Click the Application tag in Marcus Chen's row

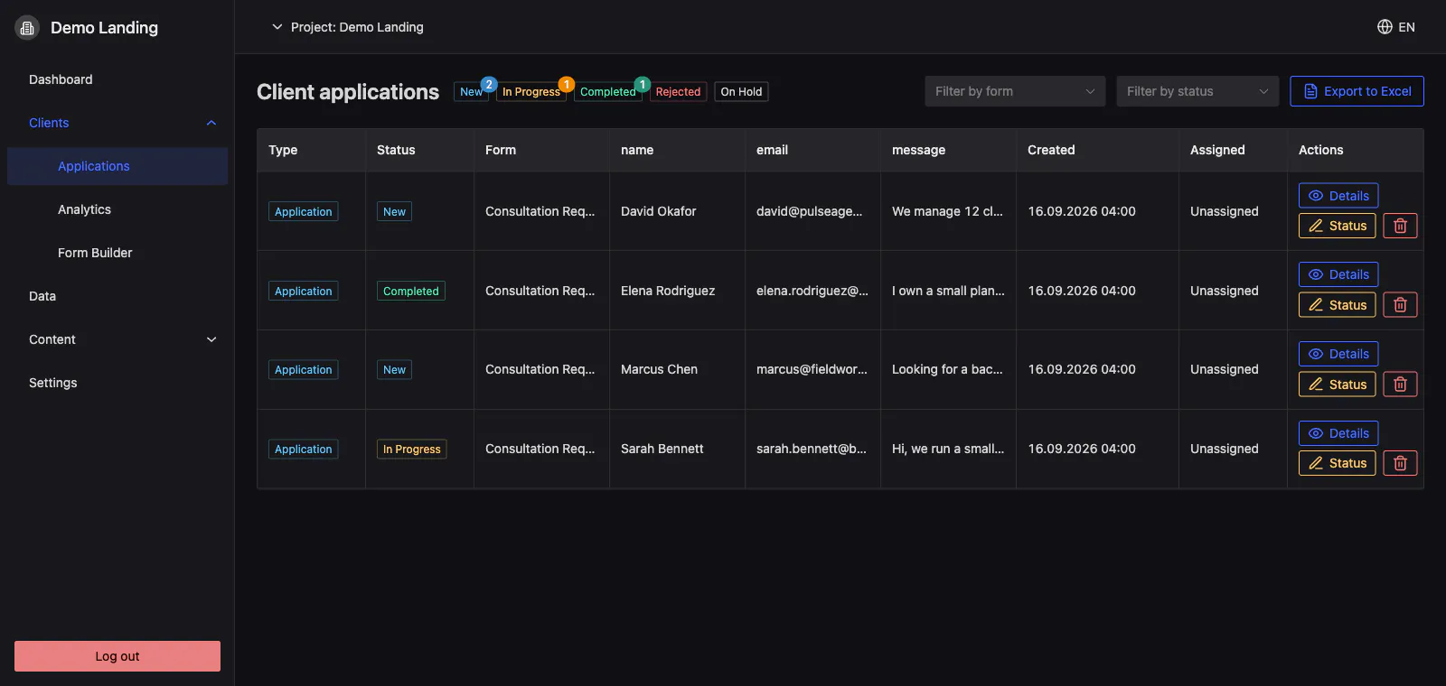(303, 369)
